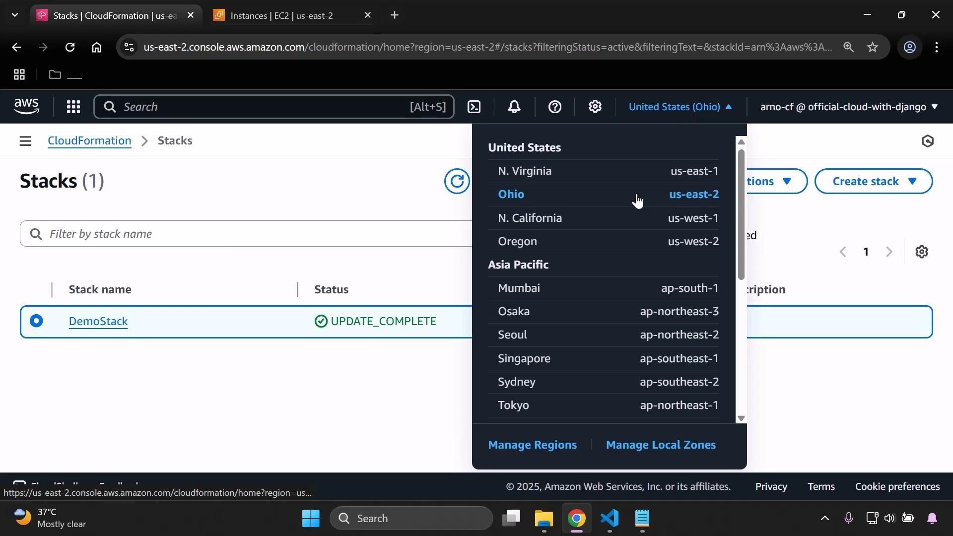953x536 pixels.
Task: Click the browser address bar URL
Action: [487, 47]
